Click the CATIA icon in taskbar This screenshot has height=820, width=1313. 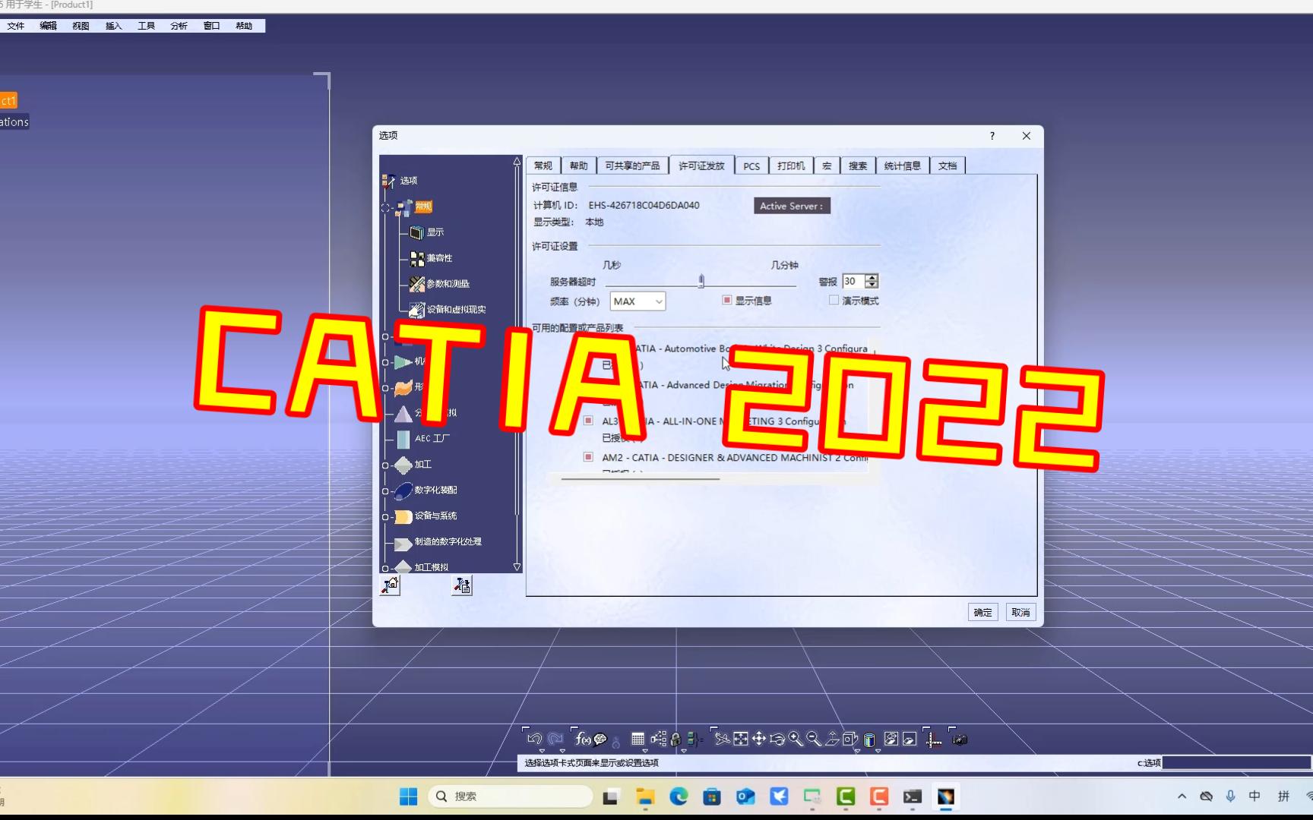pos(946,796)
